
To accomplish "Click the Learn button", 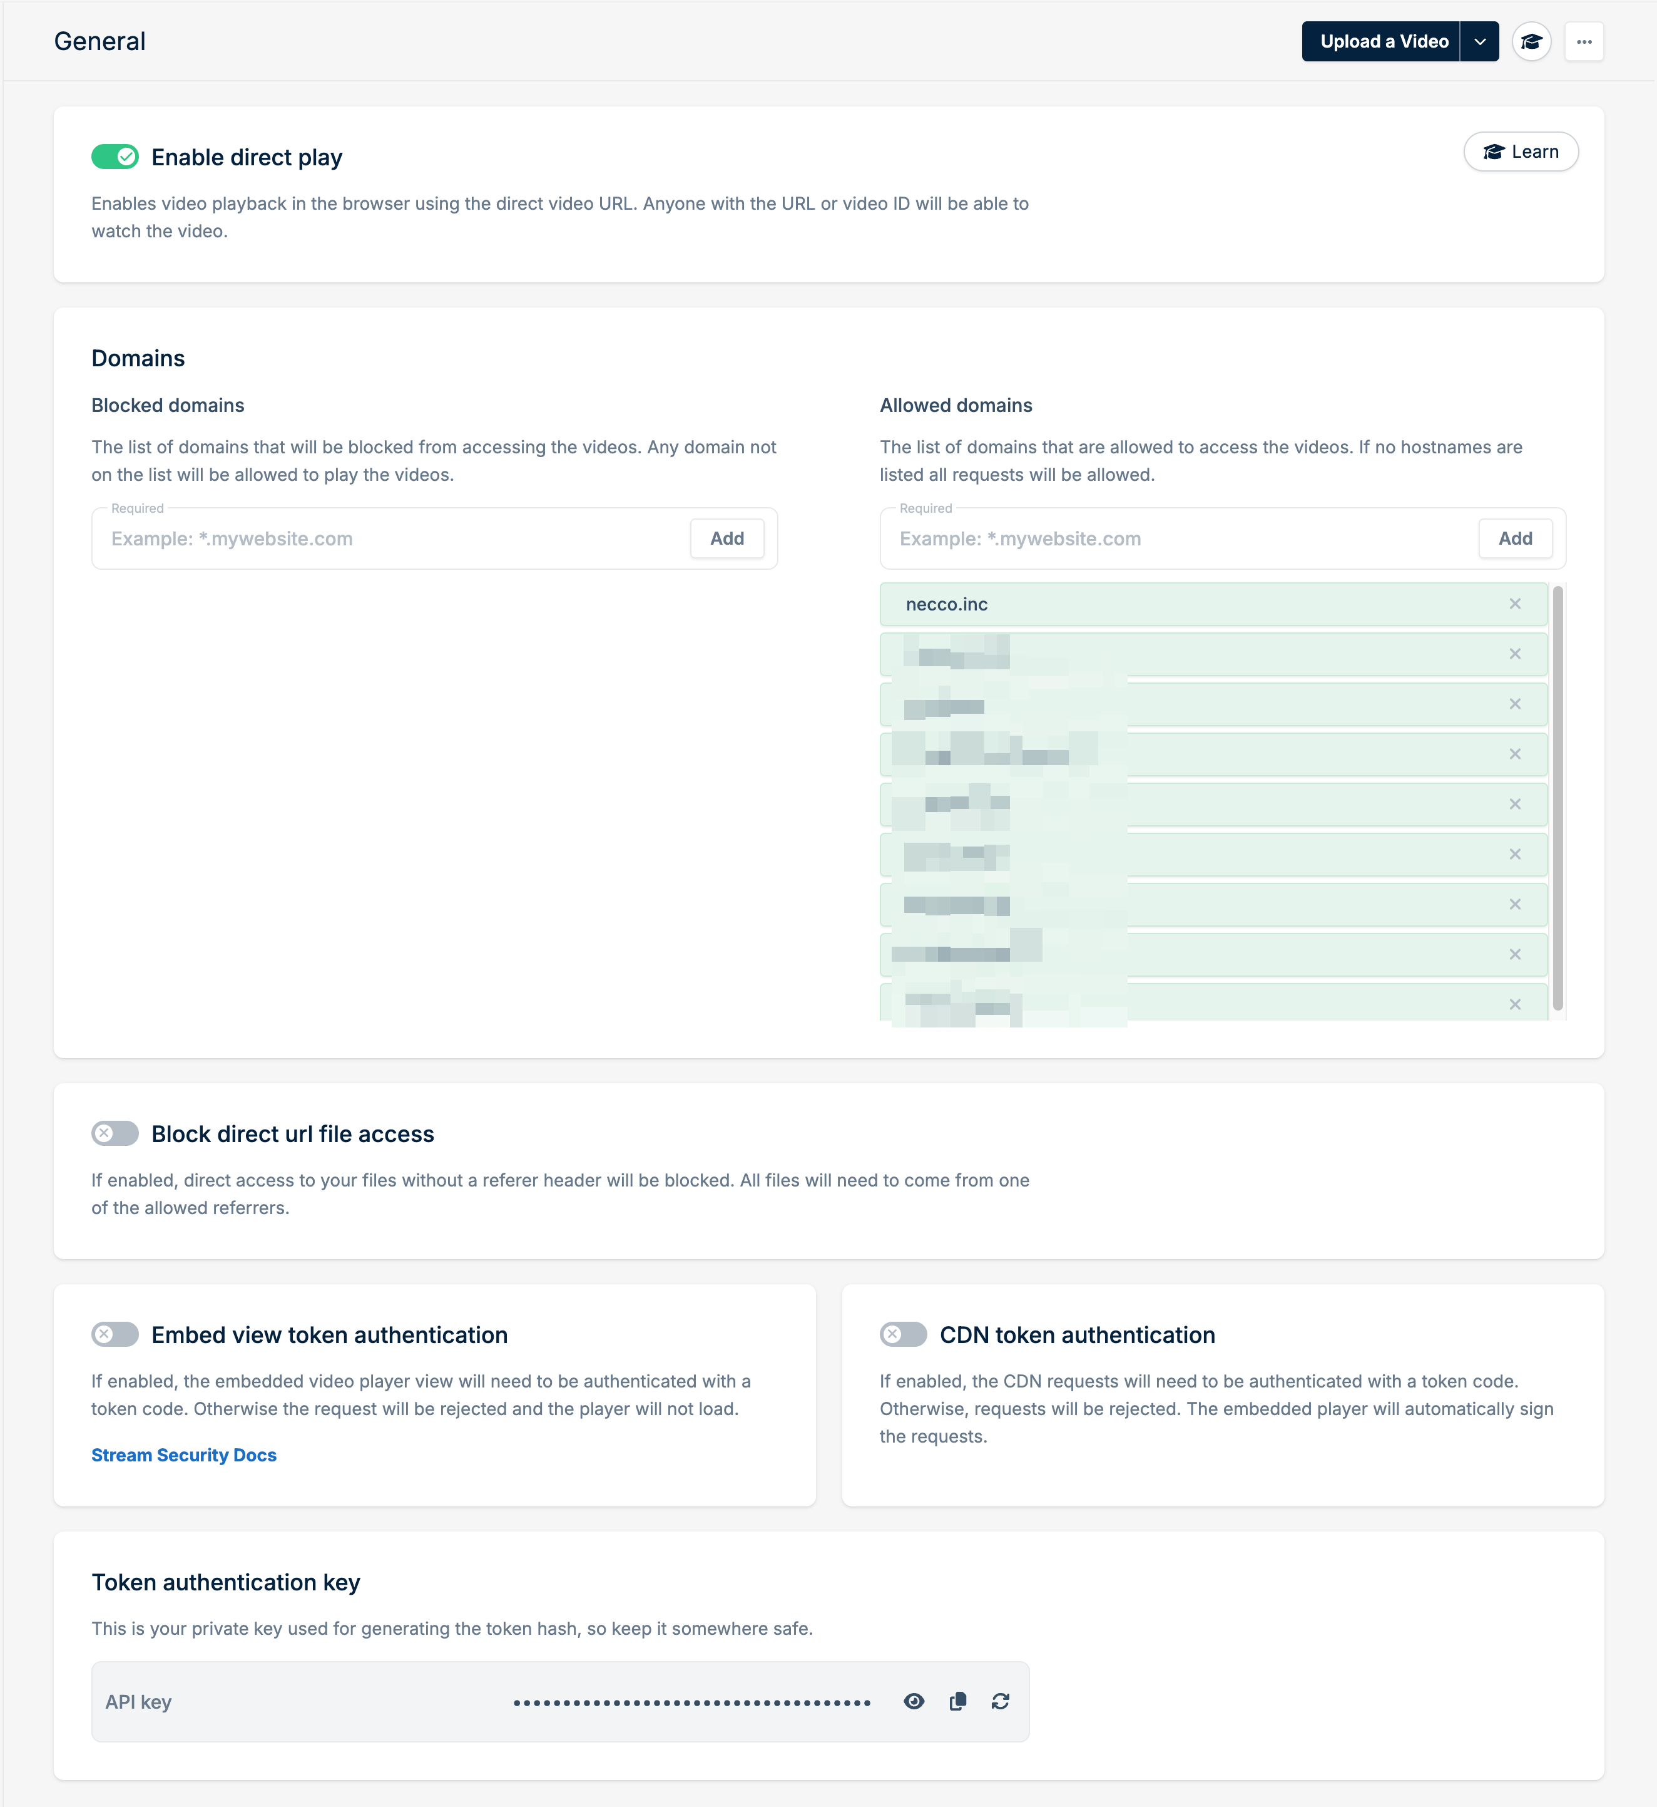I will (x=1521, y=152).
